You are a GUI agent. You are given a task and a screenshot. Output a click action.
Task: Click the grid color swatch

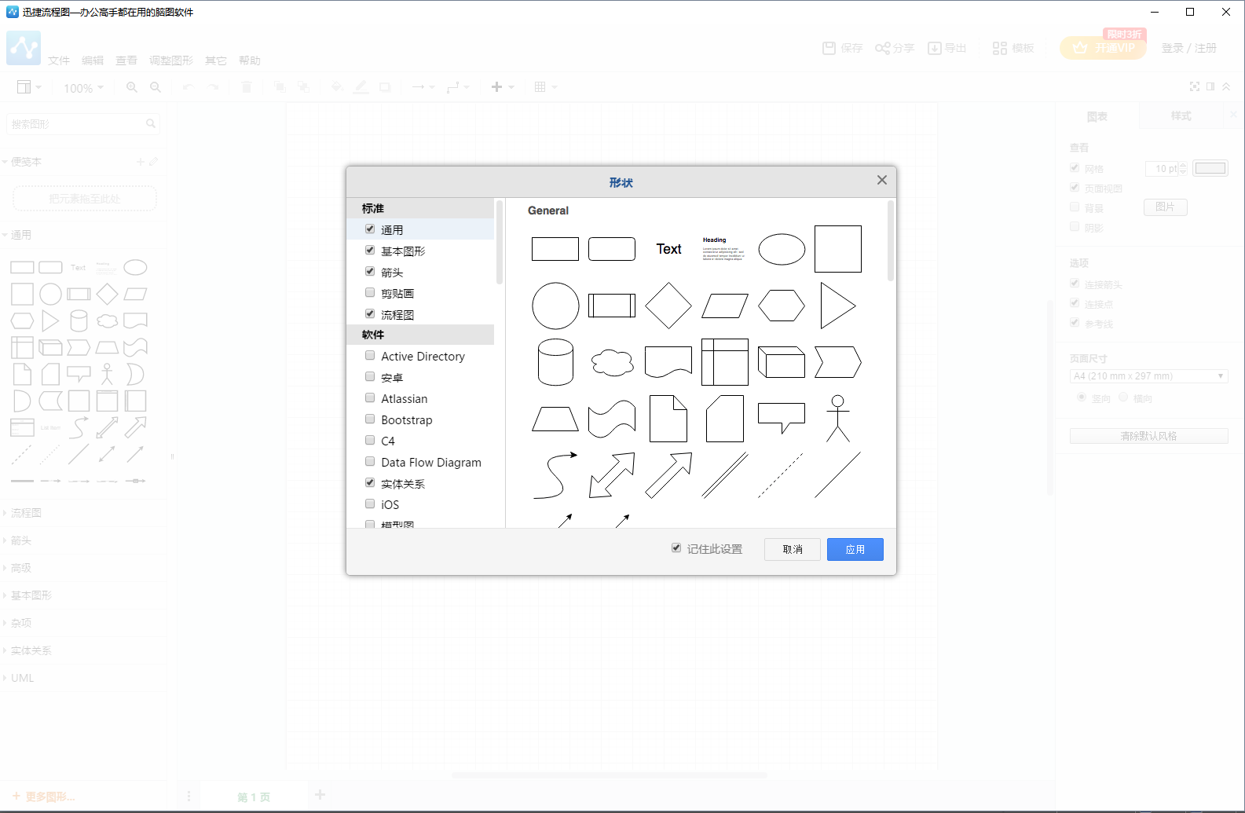click(1210, 168)
